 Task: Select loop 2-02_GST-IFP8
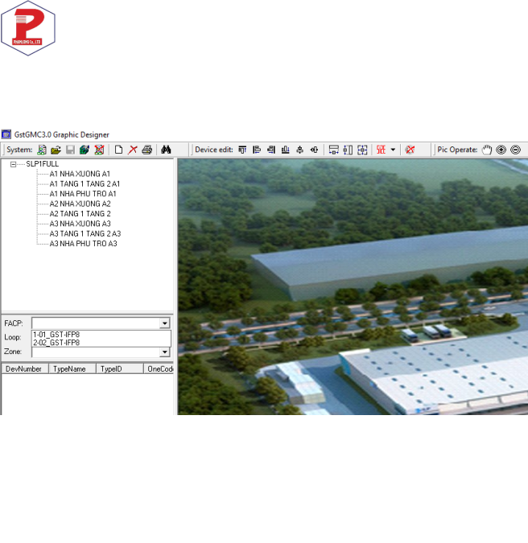(101, 343)
